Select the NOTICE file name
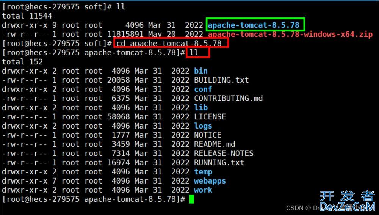 tap(208, 135)
